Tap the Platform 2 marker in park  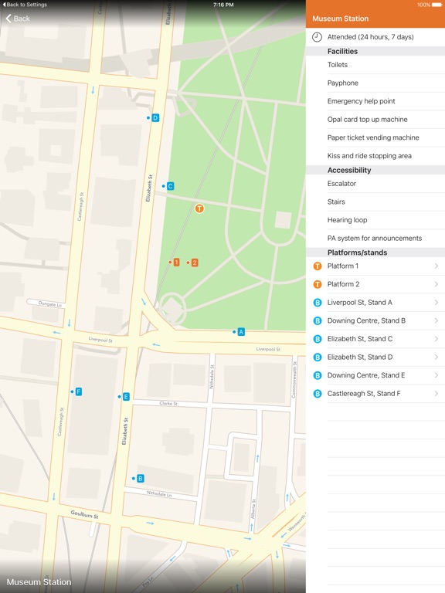(195, 263)
